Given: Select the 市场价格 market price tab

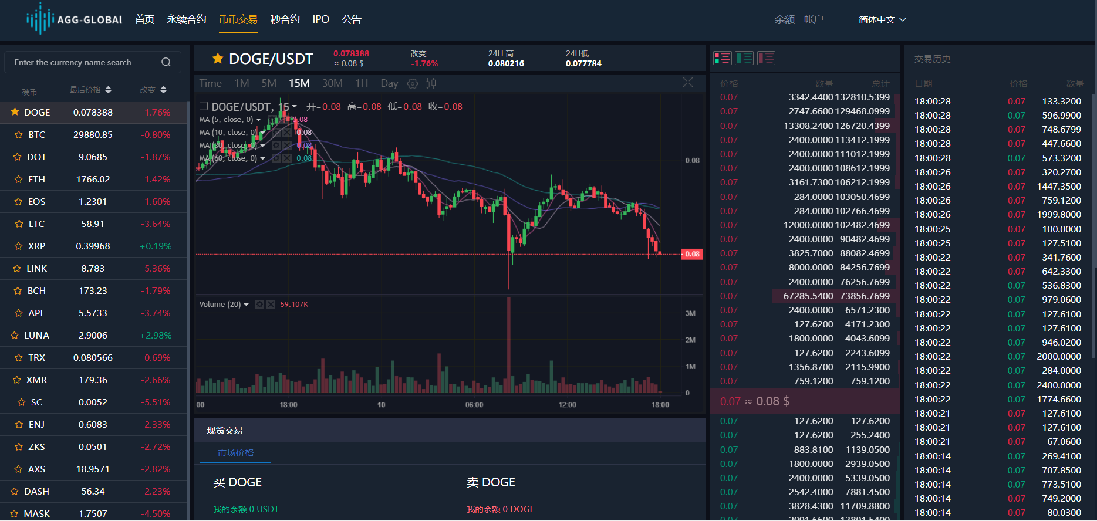Looking at the screenshot, I should click(235, 453).
